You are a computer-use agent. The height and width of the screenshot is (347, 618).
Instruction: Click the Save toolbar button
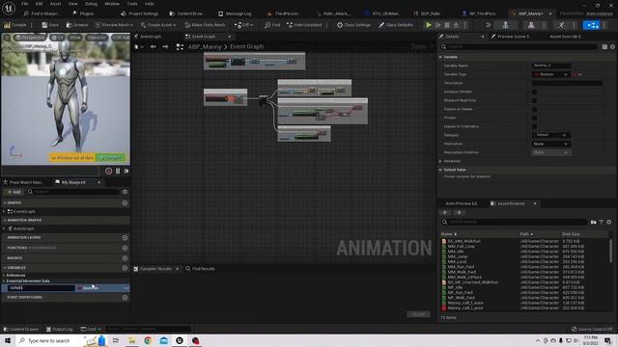(50, 25)
